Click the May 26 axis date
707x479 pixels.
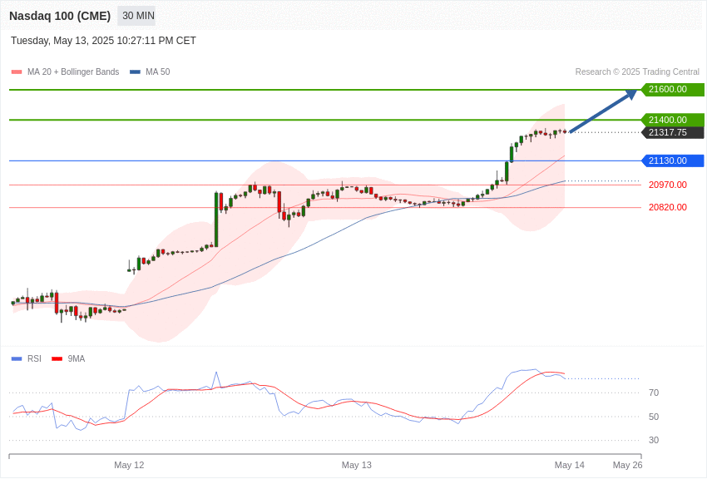(x=628, y=465)
